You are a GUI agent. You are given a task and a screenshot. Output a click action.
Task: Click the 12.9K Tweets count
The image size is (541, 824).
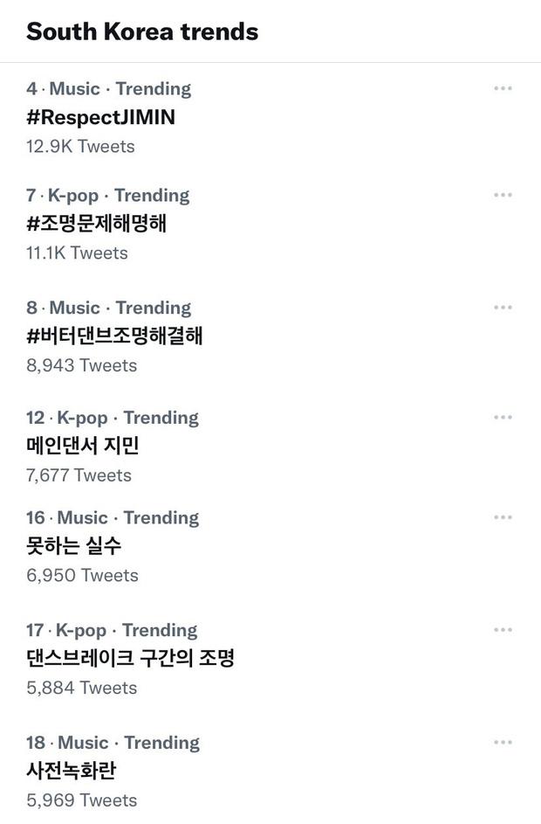click(x=80, y=146)
